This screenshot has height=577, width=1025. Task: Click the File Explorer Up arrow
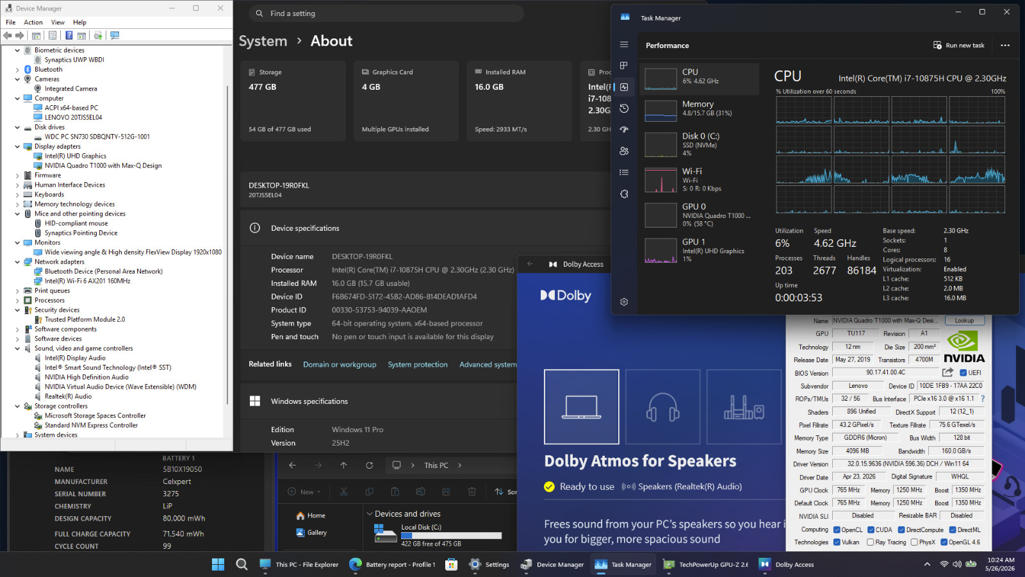tap(343, 465)
